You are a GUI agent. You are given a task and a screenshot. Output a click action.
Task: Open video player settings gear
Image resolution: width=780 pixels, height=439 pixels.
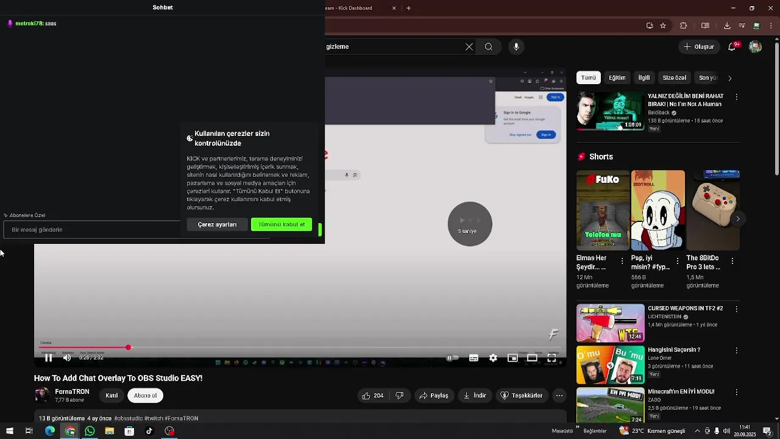click(493, 358)
